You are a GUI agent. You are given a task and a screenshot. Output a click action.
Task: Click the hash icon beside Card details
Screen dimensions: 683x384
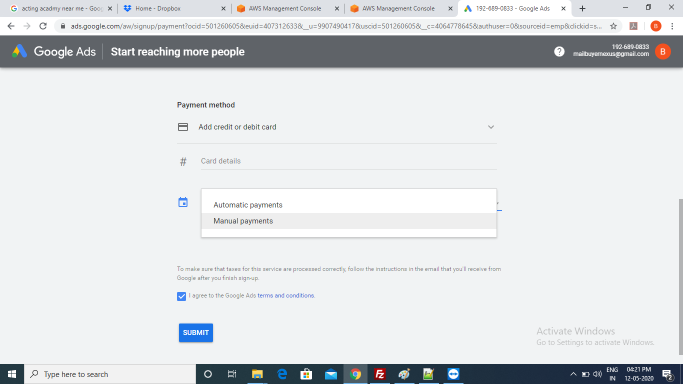tap(183, 162)
